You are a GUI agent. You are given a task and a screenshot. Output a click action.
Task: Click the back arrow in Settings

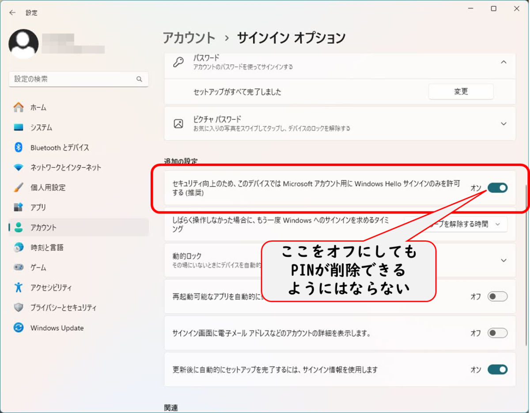pos(12,13)
